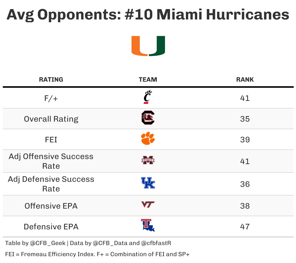Select the Overall Rating row label
Viewport: 296px width, 263px height.
[51, 119]
